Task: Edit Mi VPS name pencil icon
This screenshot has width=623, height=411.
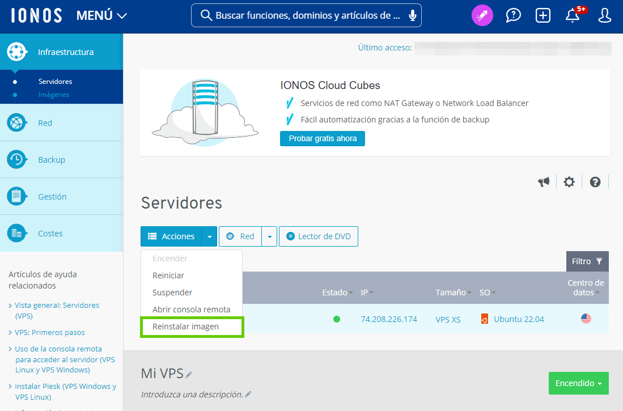Action: (x=189, y=374)
